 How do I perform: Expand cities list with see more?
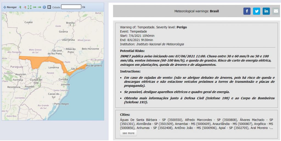point(128,133)
